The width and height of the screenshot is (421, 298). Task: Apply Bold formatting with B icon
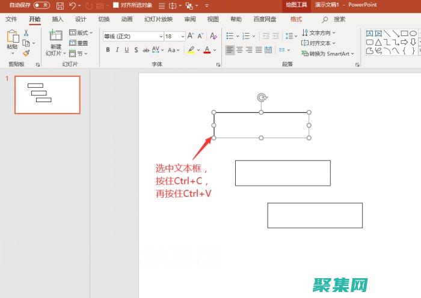(108, 50)
